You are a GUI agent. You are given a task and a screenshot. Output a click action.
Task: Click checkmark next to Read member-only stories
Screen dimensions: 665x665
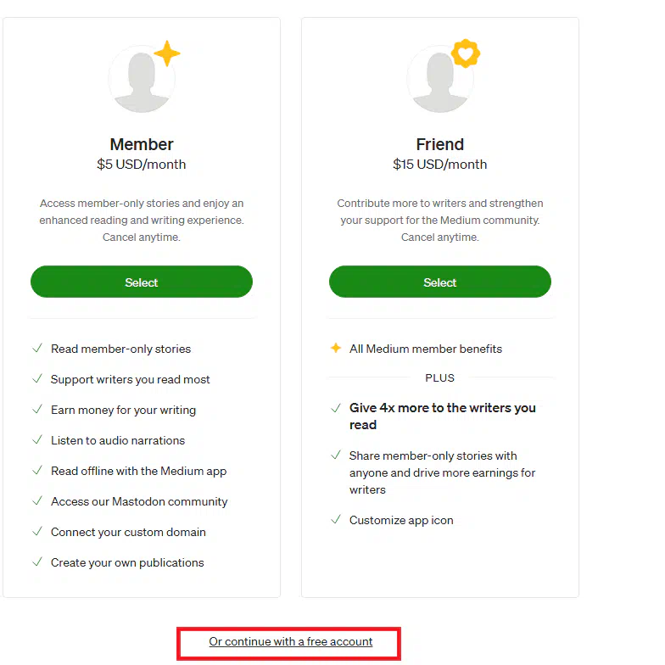click(x=37, y=348)
